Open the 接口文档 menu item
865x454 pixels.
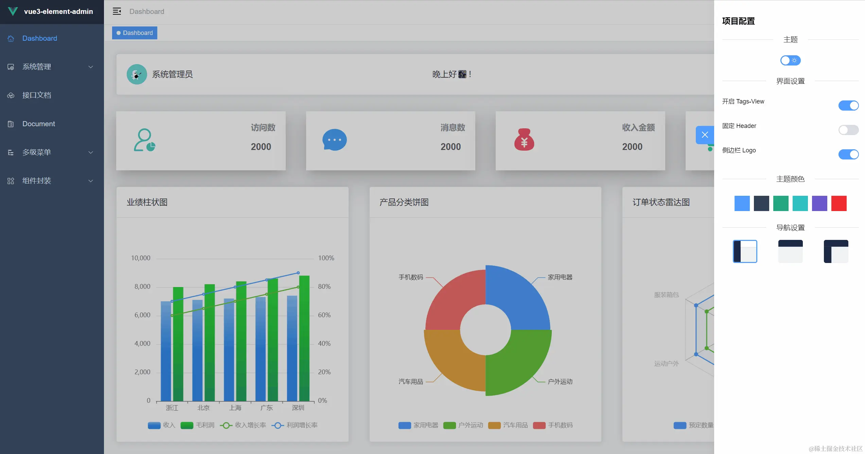[37, 95]
